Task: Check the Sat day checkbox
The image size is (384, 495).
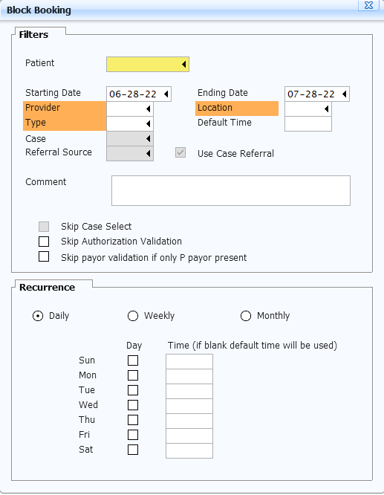Action: 133,450
